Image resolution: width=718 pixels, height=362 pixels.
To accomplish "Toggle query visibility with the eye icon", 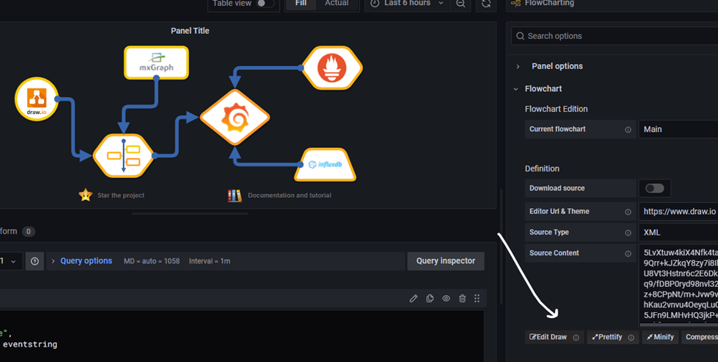I will point(446,298).
